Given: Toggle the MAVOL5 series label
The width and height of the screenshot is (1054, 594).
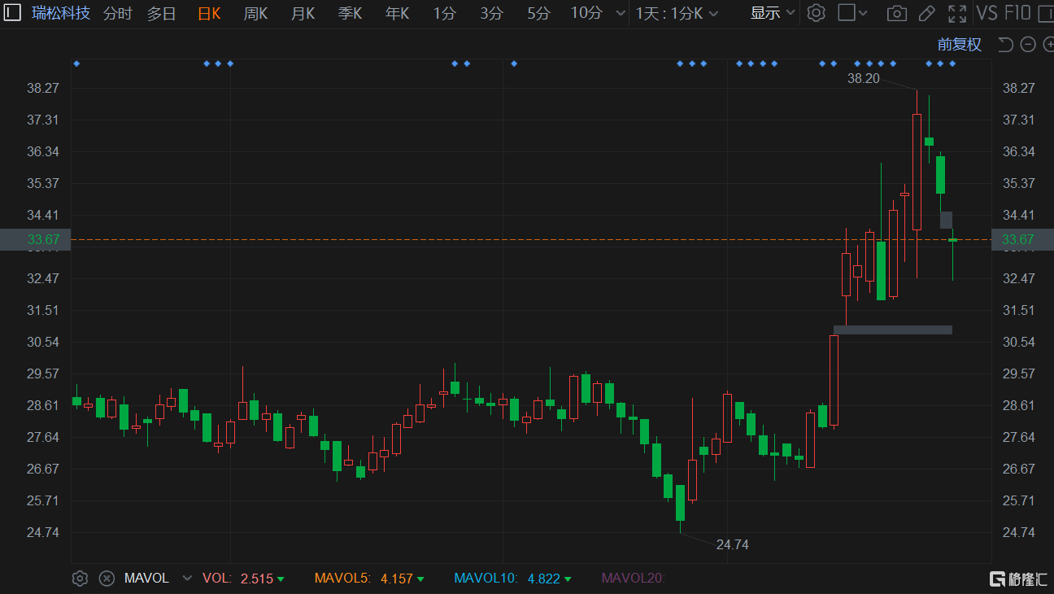Looking at the screenshot, I should pos(342,579).
